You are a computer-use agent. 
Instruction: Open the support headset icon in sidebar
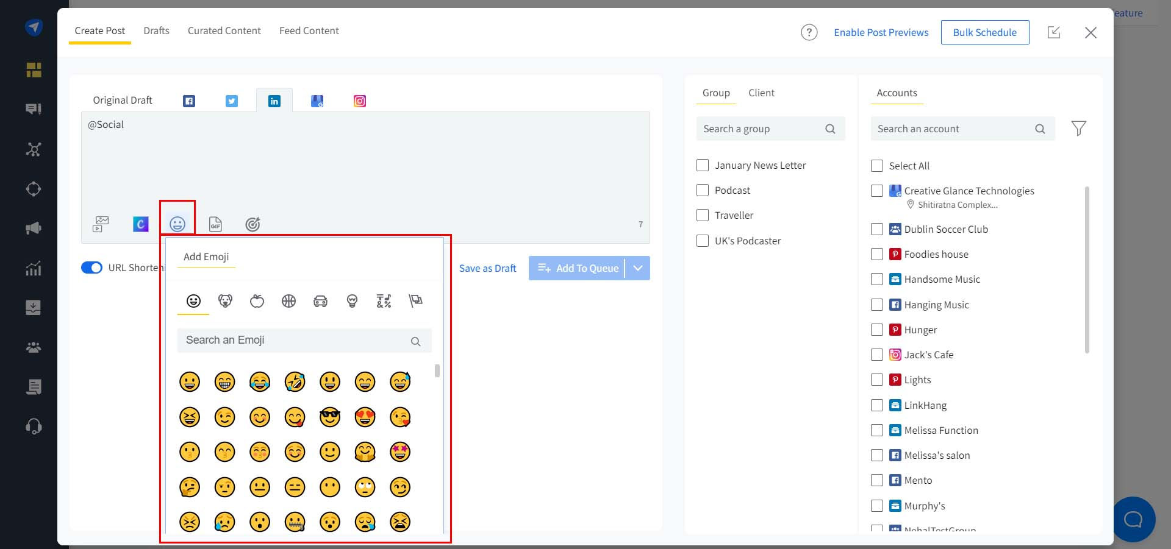point(34,426)
